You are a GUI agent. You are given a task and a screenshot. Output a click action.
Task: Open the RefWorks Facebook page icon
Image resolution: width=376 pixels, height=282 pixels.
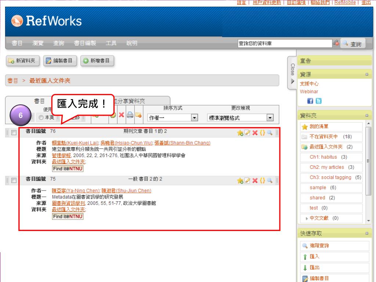[x=310, y=101]
